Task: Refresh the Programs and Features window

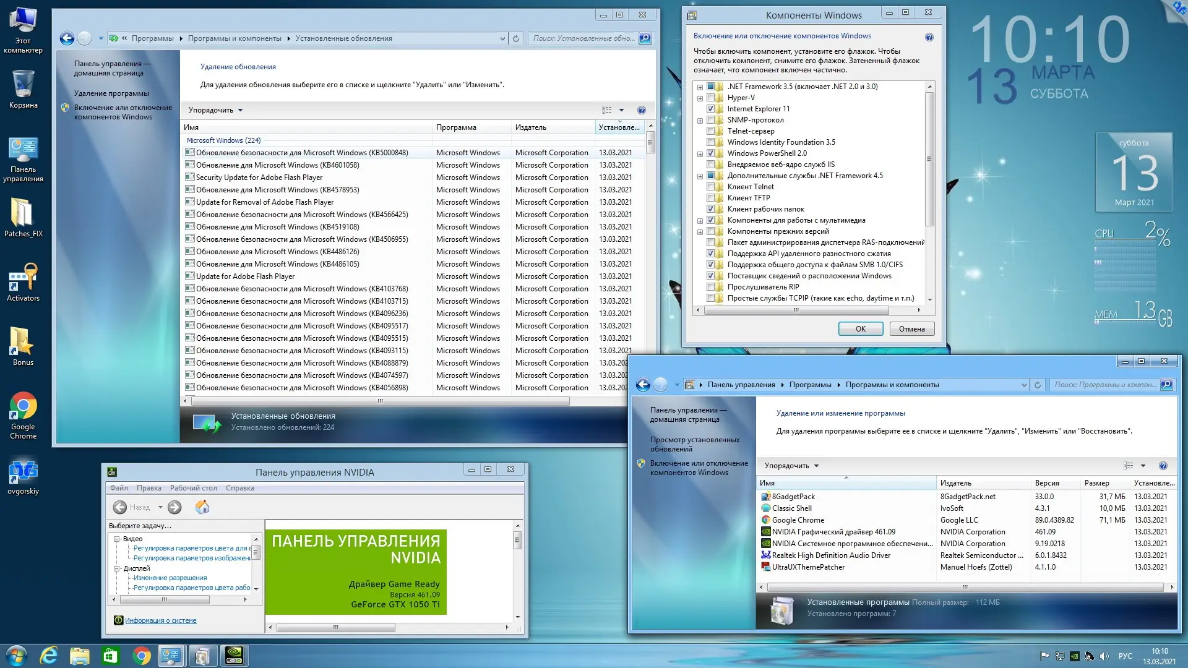Action: [x=1038, y=385]
